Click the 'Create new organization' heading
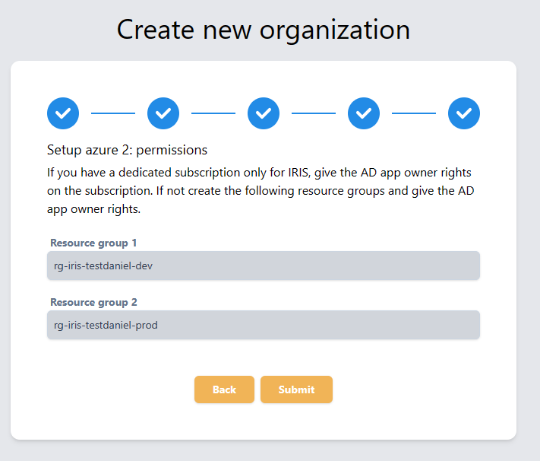The width and height of the screenshot is (540, 461). click(264, 30)
